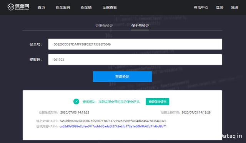Click the 链上文件HASH value text
This screenshot has width=246, height=143.
[x=113, y=121]
